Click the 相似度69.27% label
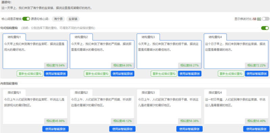This screenshot has height=133, width=270. [189, 65]
